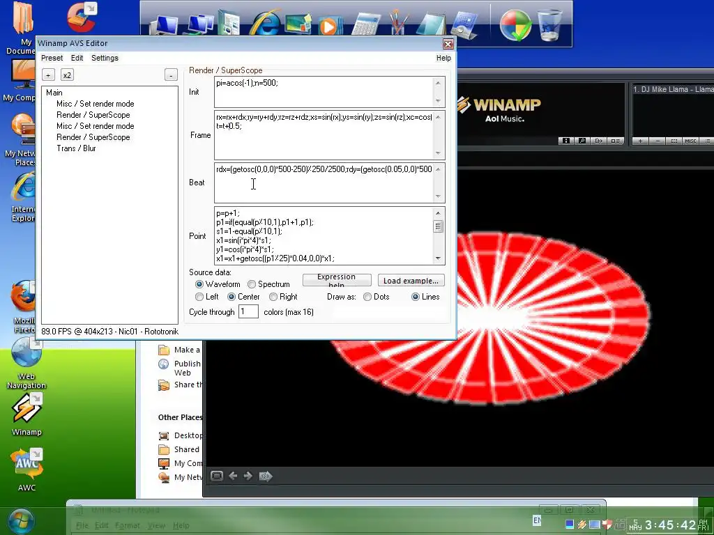Viewport: 714px width, 535px height.
Task: Open Notepad icon in the top dock
Action: (x=431, y=24)
